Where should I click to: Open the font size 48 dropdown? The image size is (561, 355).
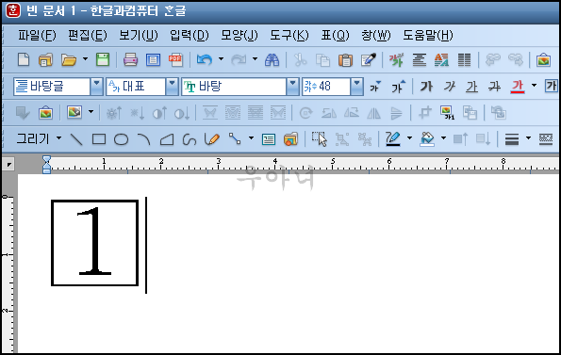point(356,86)
